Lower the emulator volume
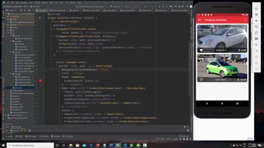This screenshot has width=264, height=148. (x=256, y=21)
